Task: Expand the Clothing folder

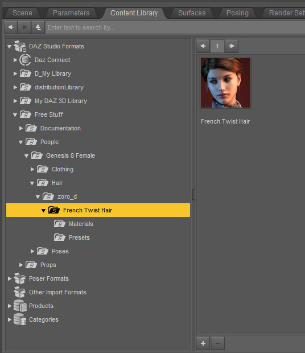Action: coord(32,169)
